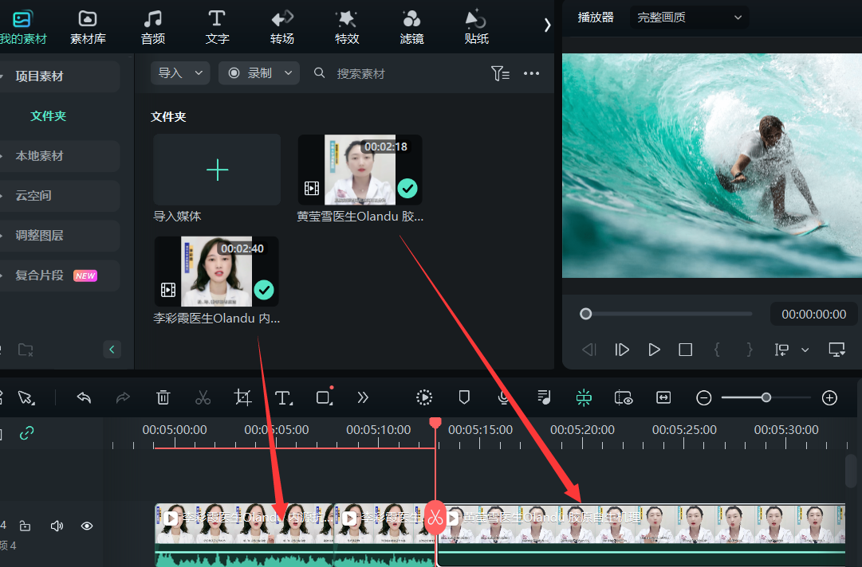
Task: Open the three-dot more options menu
Action: 531,73
